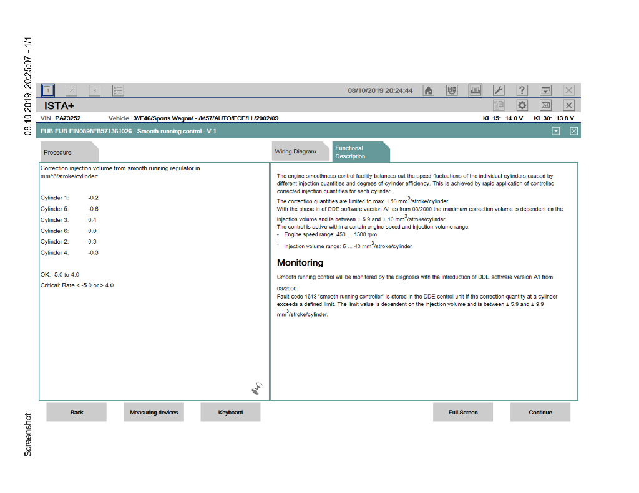Viewport: 639px width, 493px height.
Task: Open the operations list icon
Action: point(118,90)
